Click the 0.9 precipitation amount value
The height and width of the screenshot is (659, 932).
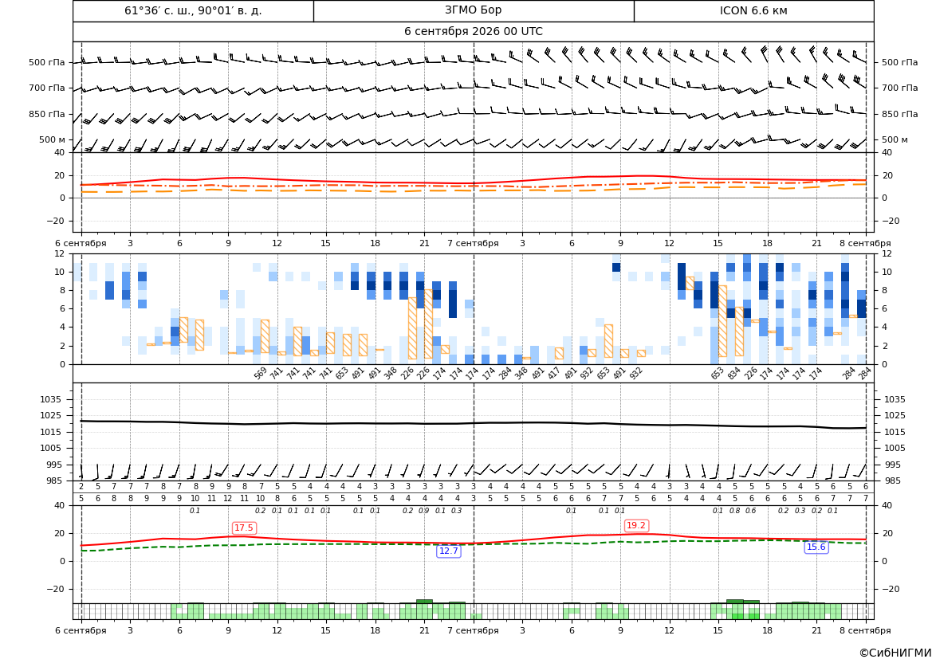point(423,511)
